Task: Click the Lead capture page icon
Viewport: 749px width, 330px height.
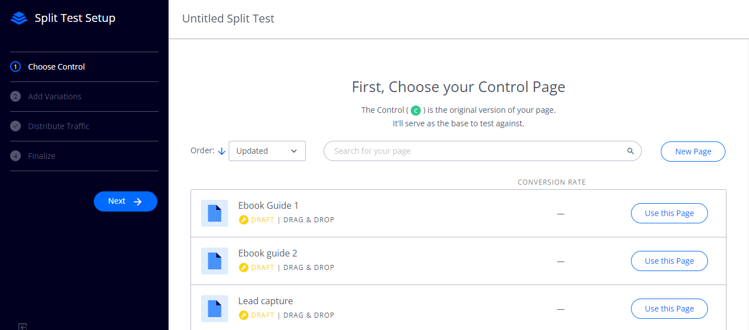Action: (215, 309)
